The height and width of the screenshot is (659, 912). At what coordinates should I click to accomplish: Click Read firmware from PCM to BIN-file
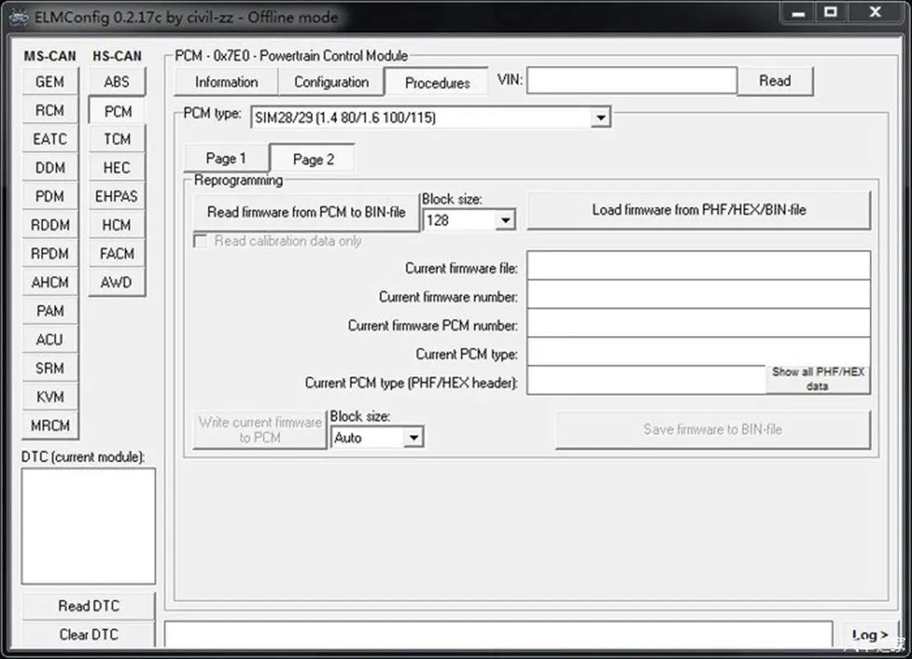tap(306, 213)
